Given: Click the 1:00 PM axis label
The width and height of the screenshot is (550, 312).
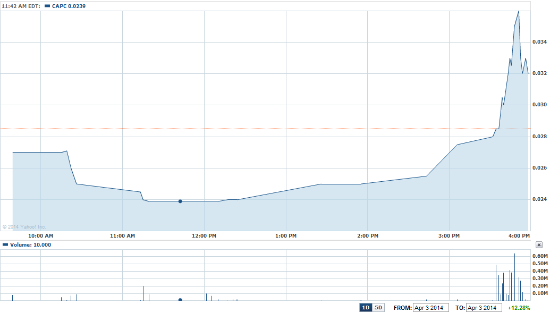Looking at the screenshot, I should [x=286, y=236].
